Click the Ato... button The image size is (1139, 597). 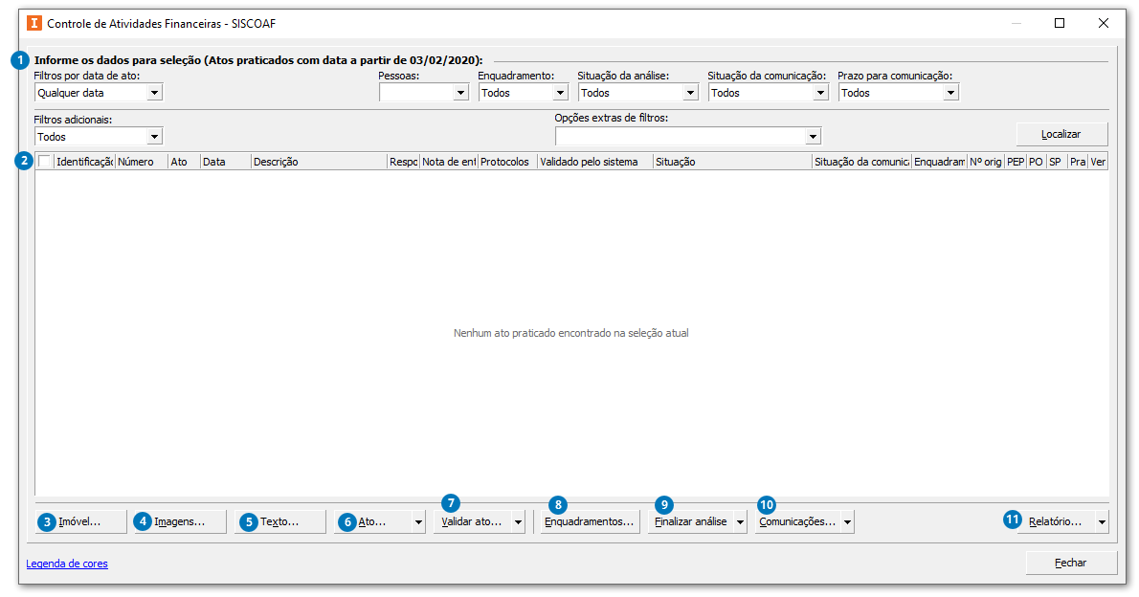point(372,521)
